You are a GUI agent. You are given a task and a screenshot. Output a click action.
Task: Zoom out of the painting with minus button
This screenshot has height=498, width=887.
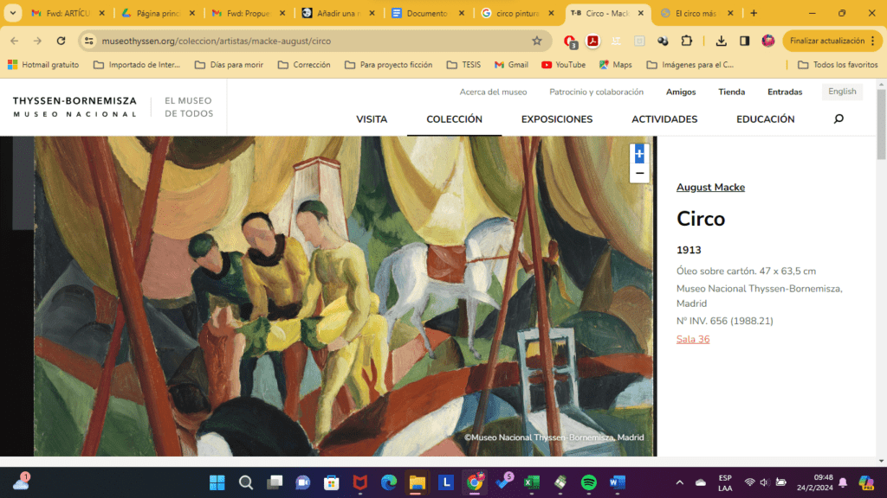click(x=639, y=173)
